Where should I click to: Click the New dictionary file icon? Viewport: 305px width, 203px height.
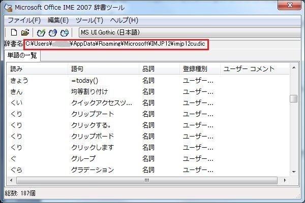tap(14, 32)
